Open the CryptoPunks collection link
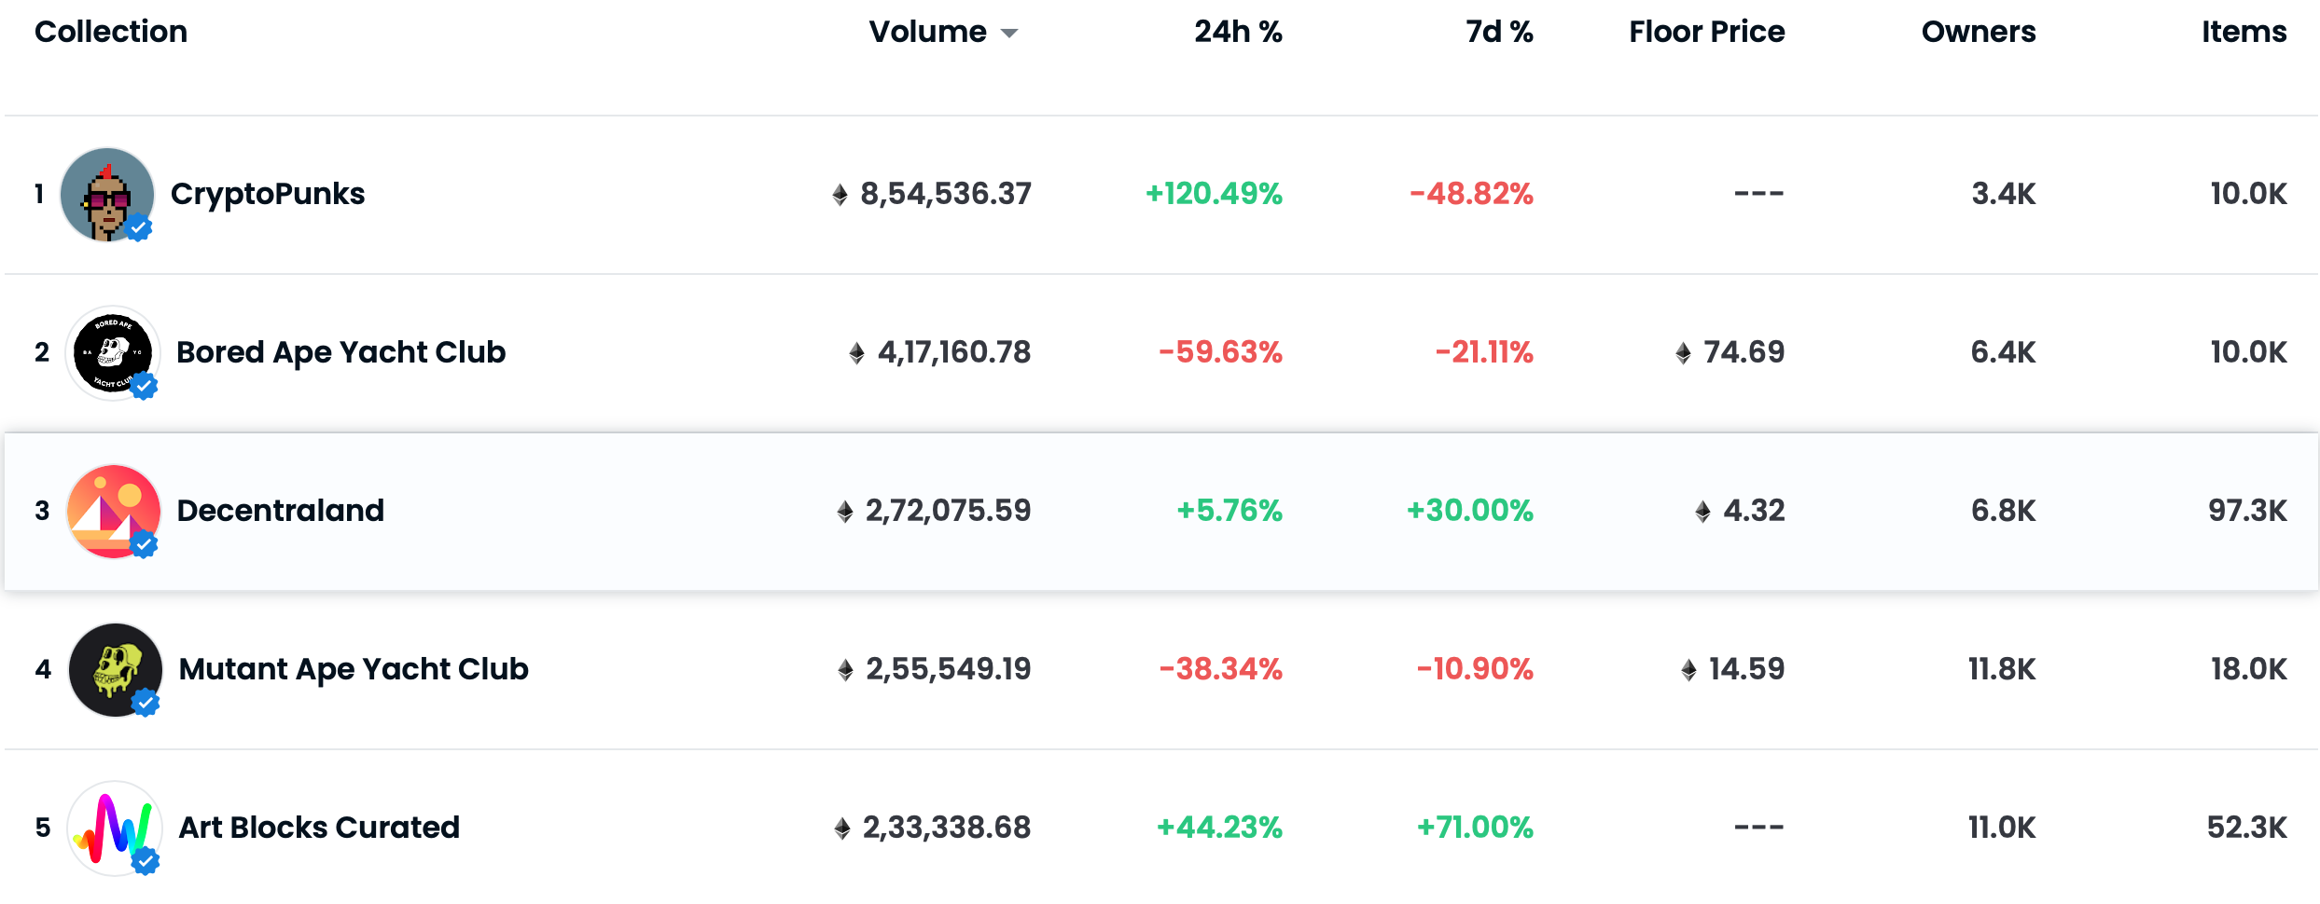Screen dimensions: 2320x904 tap(268, 194)
